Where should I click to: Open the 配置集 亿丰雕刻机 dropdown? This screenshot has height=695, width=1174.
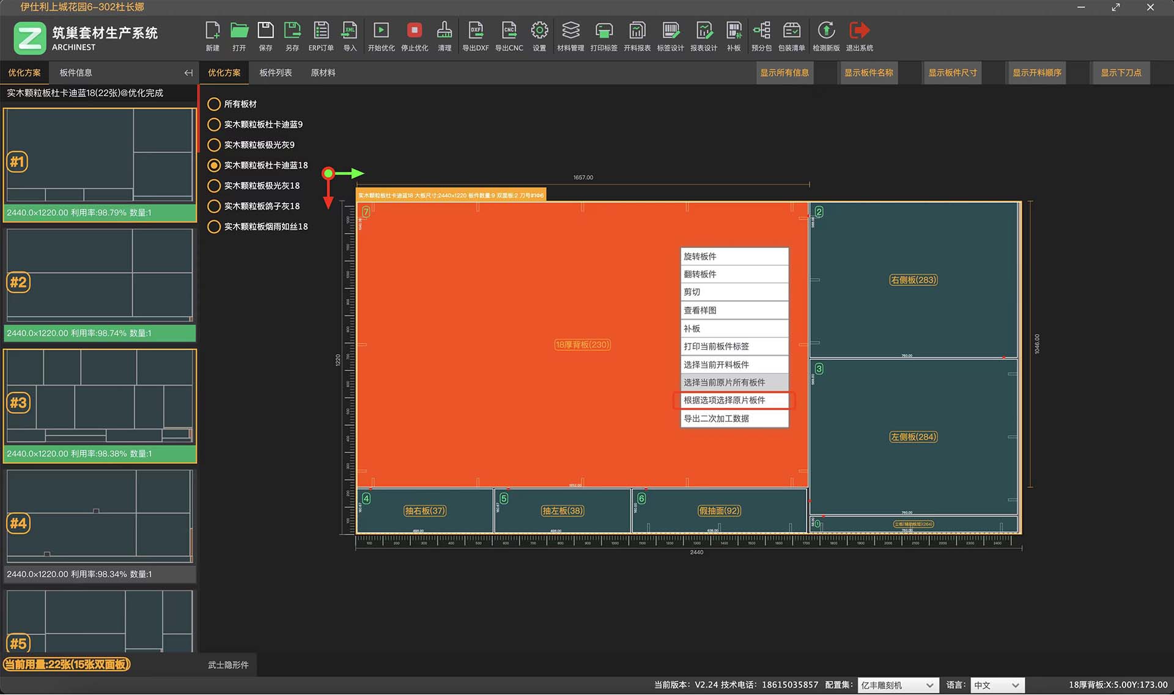point(897,685)
